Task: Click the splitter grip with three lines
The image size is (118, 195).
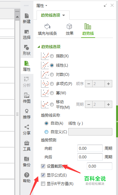Action: [17, 114]
